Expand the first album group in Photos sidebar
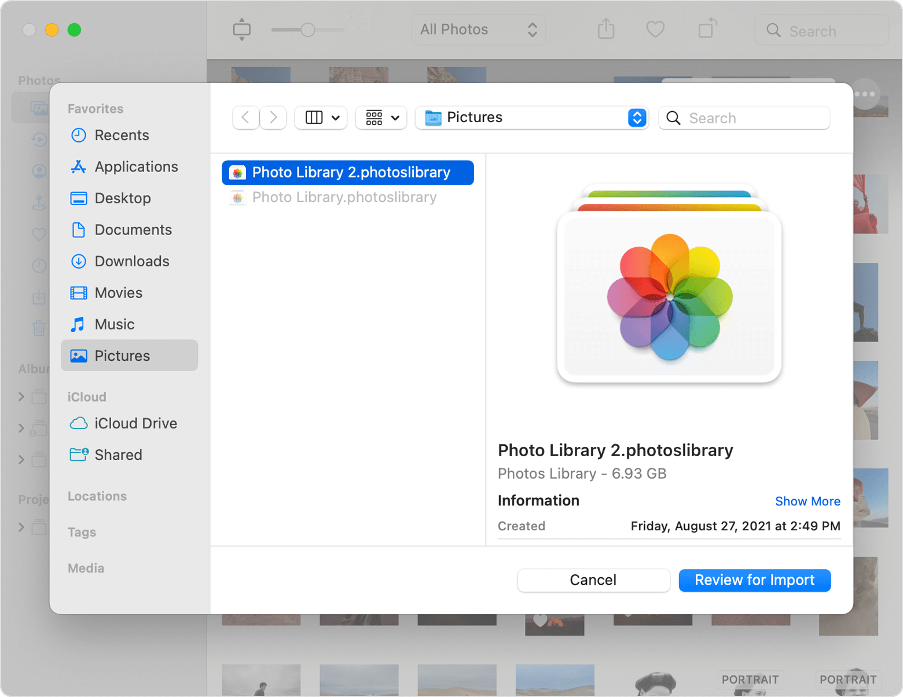 21,397
